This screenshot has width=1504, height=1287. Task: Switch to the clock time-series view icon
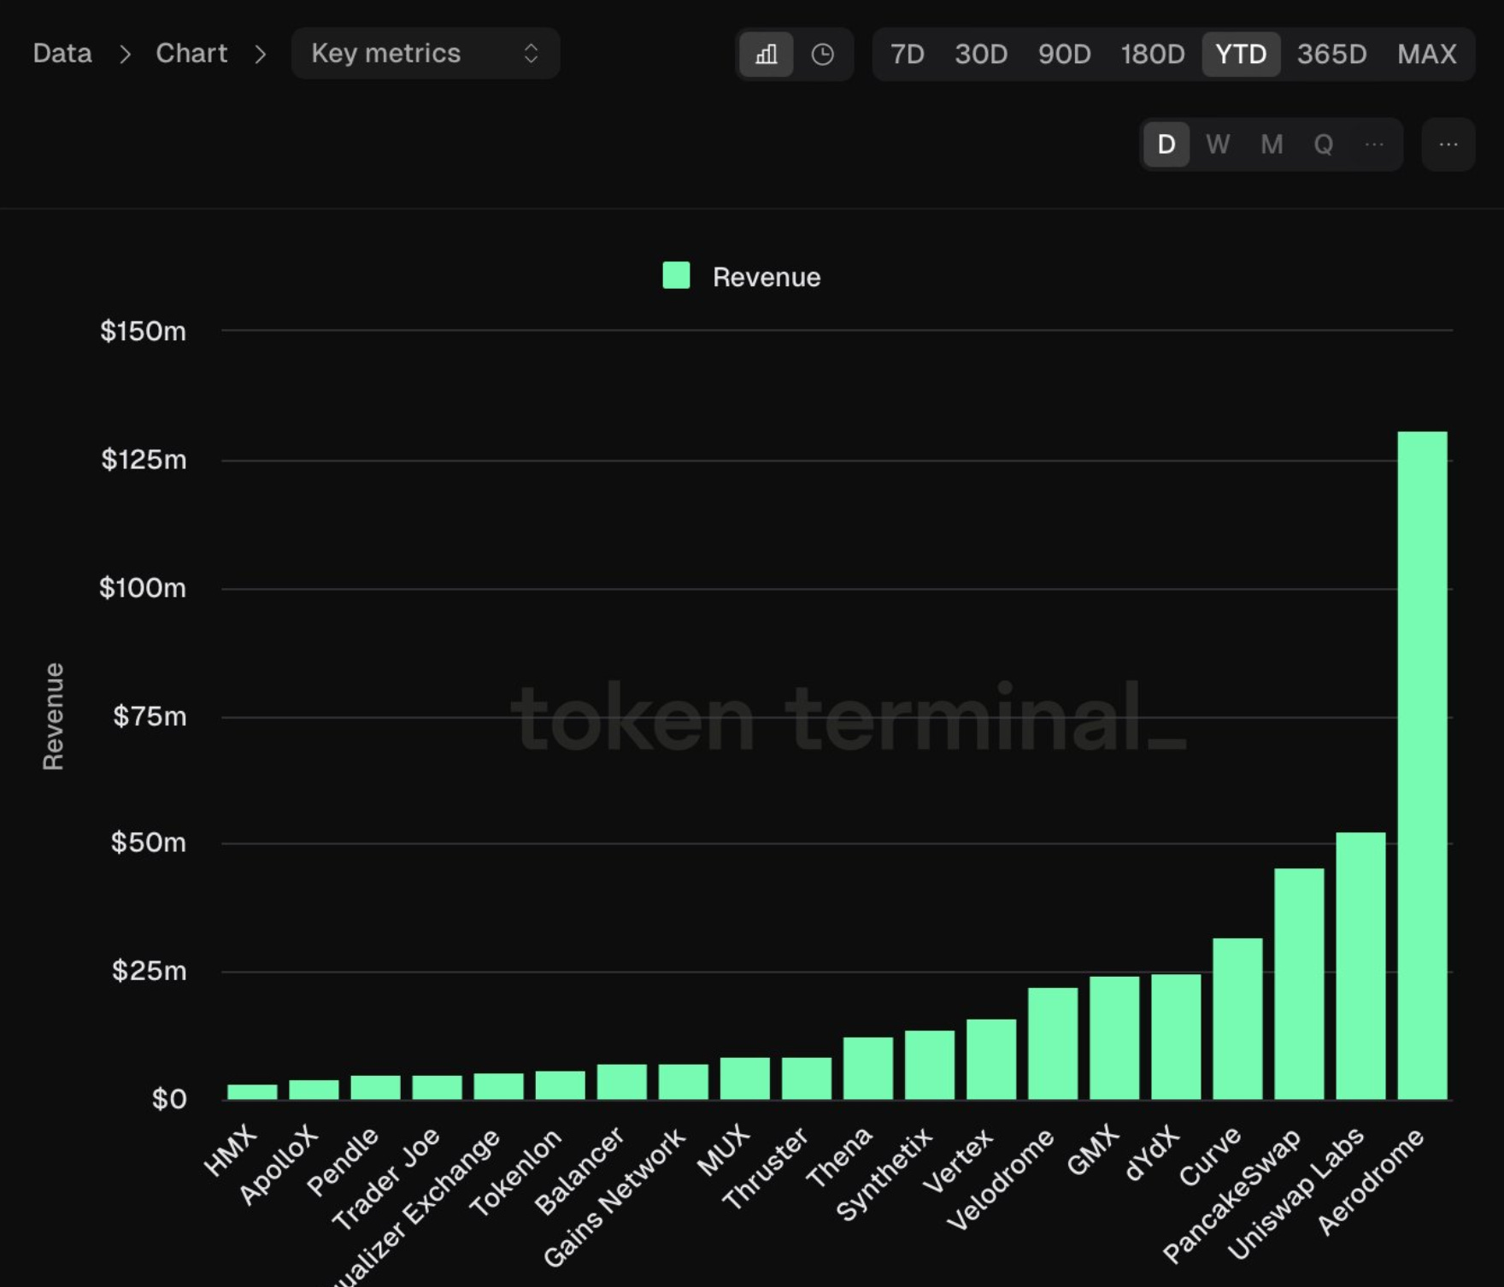(822, 55)
